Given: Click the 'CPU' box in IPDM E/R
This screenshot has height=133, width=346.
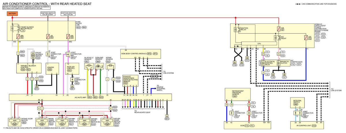Looking at the screenshot, I should pyautogui.click(x=259, y=44).
